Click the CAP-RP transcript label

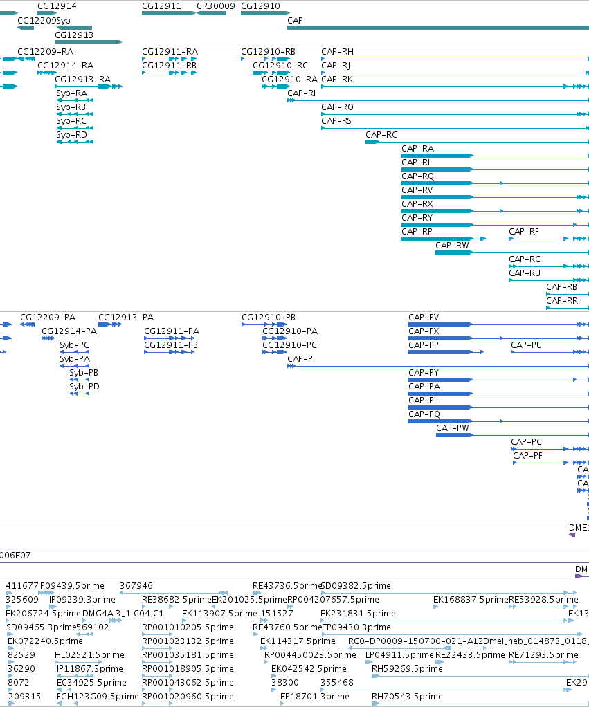(417, 231)
